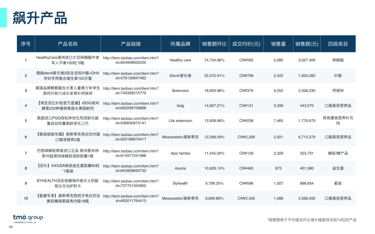This screenshot has width=375, height=234.
Task: Click the page number 10 at bottom
Action: pyautogui.click(x=10, y=227)
